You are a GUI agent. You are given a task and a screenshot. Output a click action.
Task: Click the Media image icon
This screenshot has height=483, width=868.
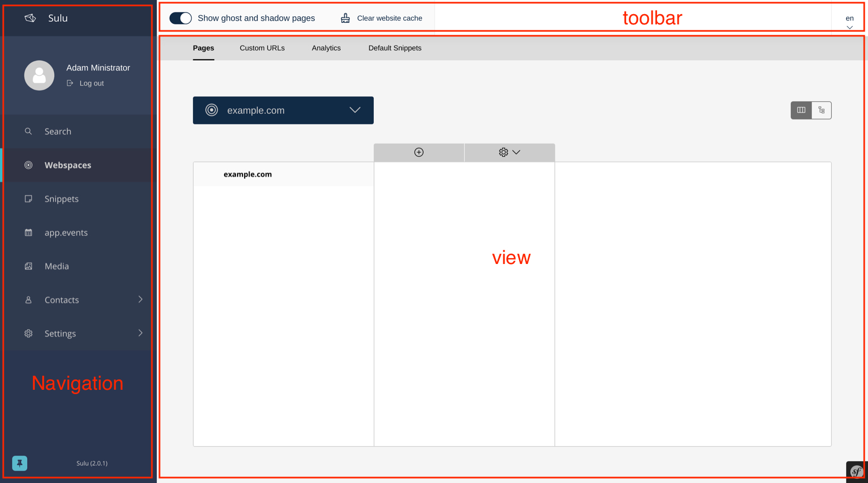click(29, 266)
